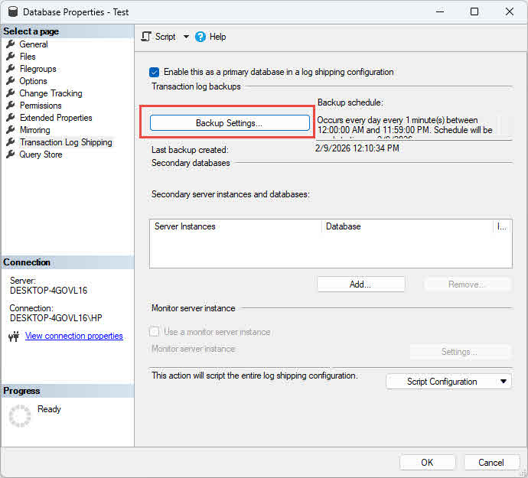
Task: Check Use a monitor server instance
Action: pos(154,332)
